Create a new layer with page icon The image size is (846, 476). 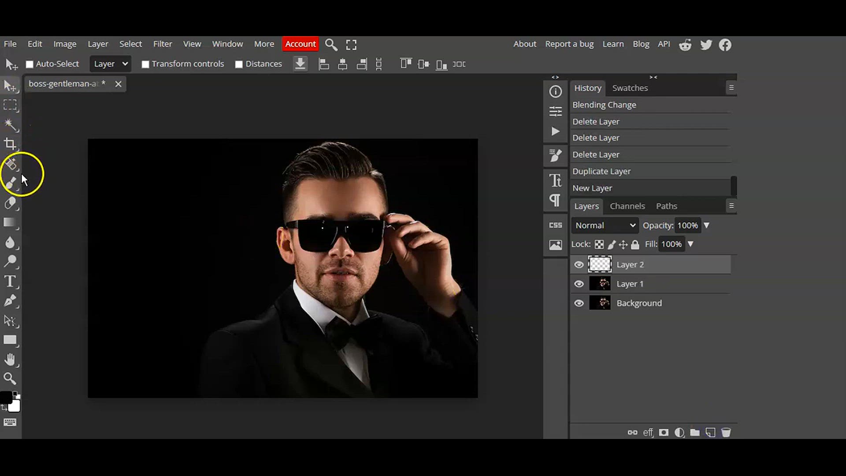(x=710, y=432)
